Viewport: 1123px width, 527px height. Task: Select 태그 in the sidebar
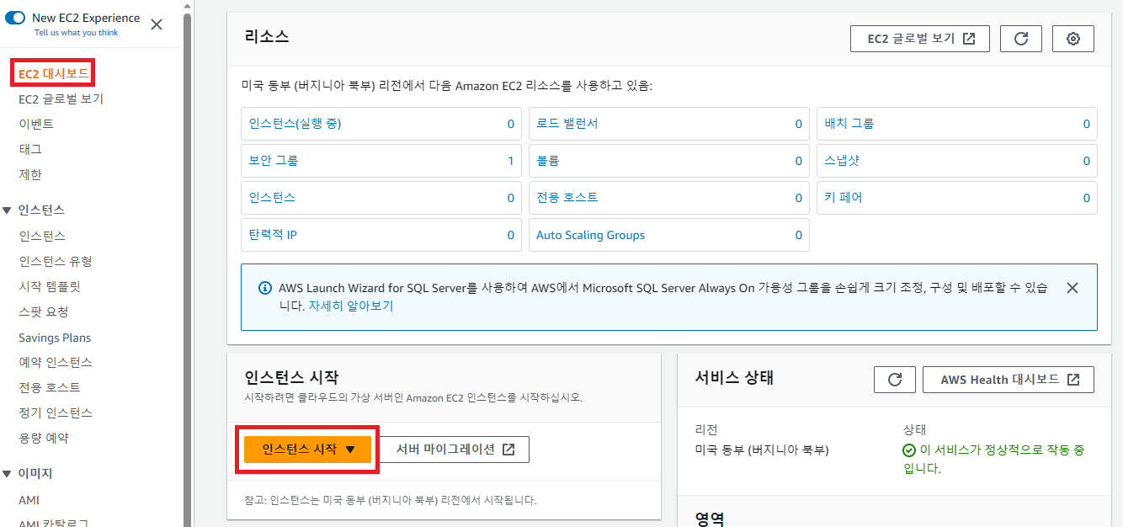coord(30,149)
